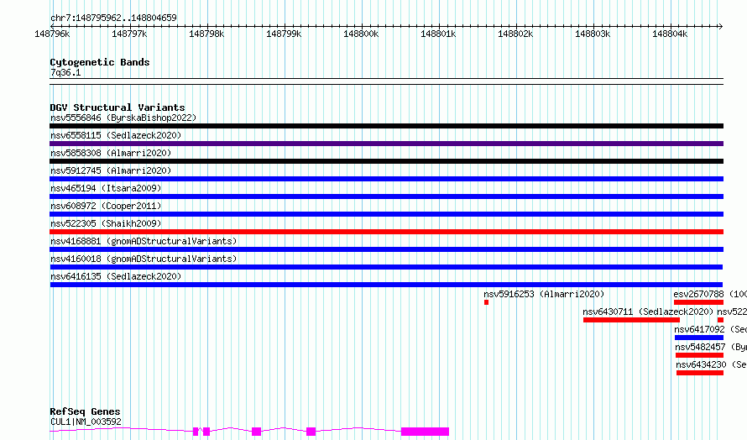Image resolution: width=747 pixels, height=440 pixels.
Task: Open nsv6558115 (Sedlazeck2020) variant label
Action: click(x=116, y=135)
